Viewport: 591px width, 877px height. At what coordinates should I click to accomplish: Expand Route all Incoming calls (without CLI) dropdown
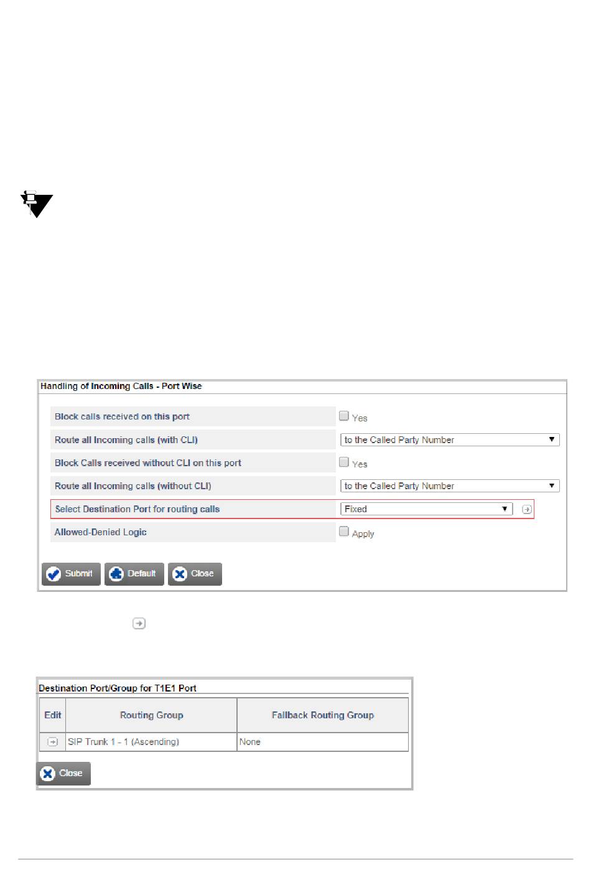point(450,486)
